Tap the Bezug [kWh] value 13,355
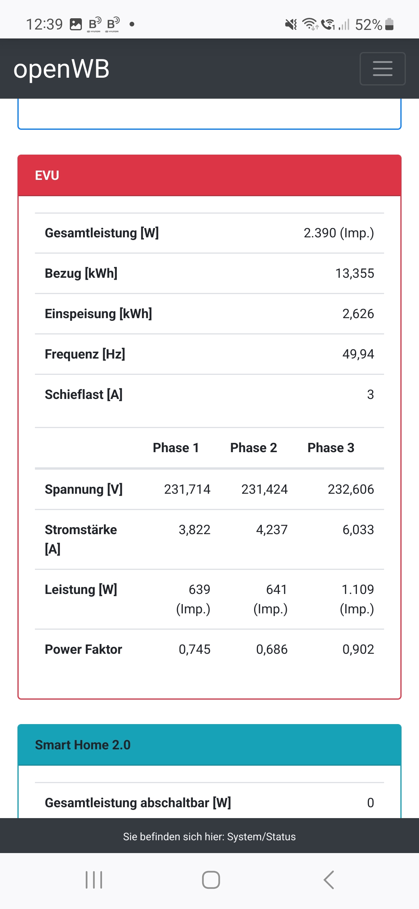 [x=355, y=273]
